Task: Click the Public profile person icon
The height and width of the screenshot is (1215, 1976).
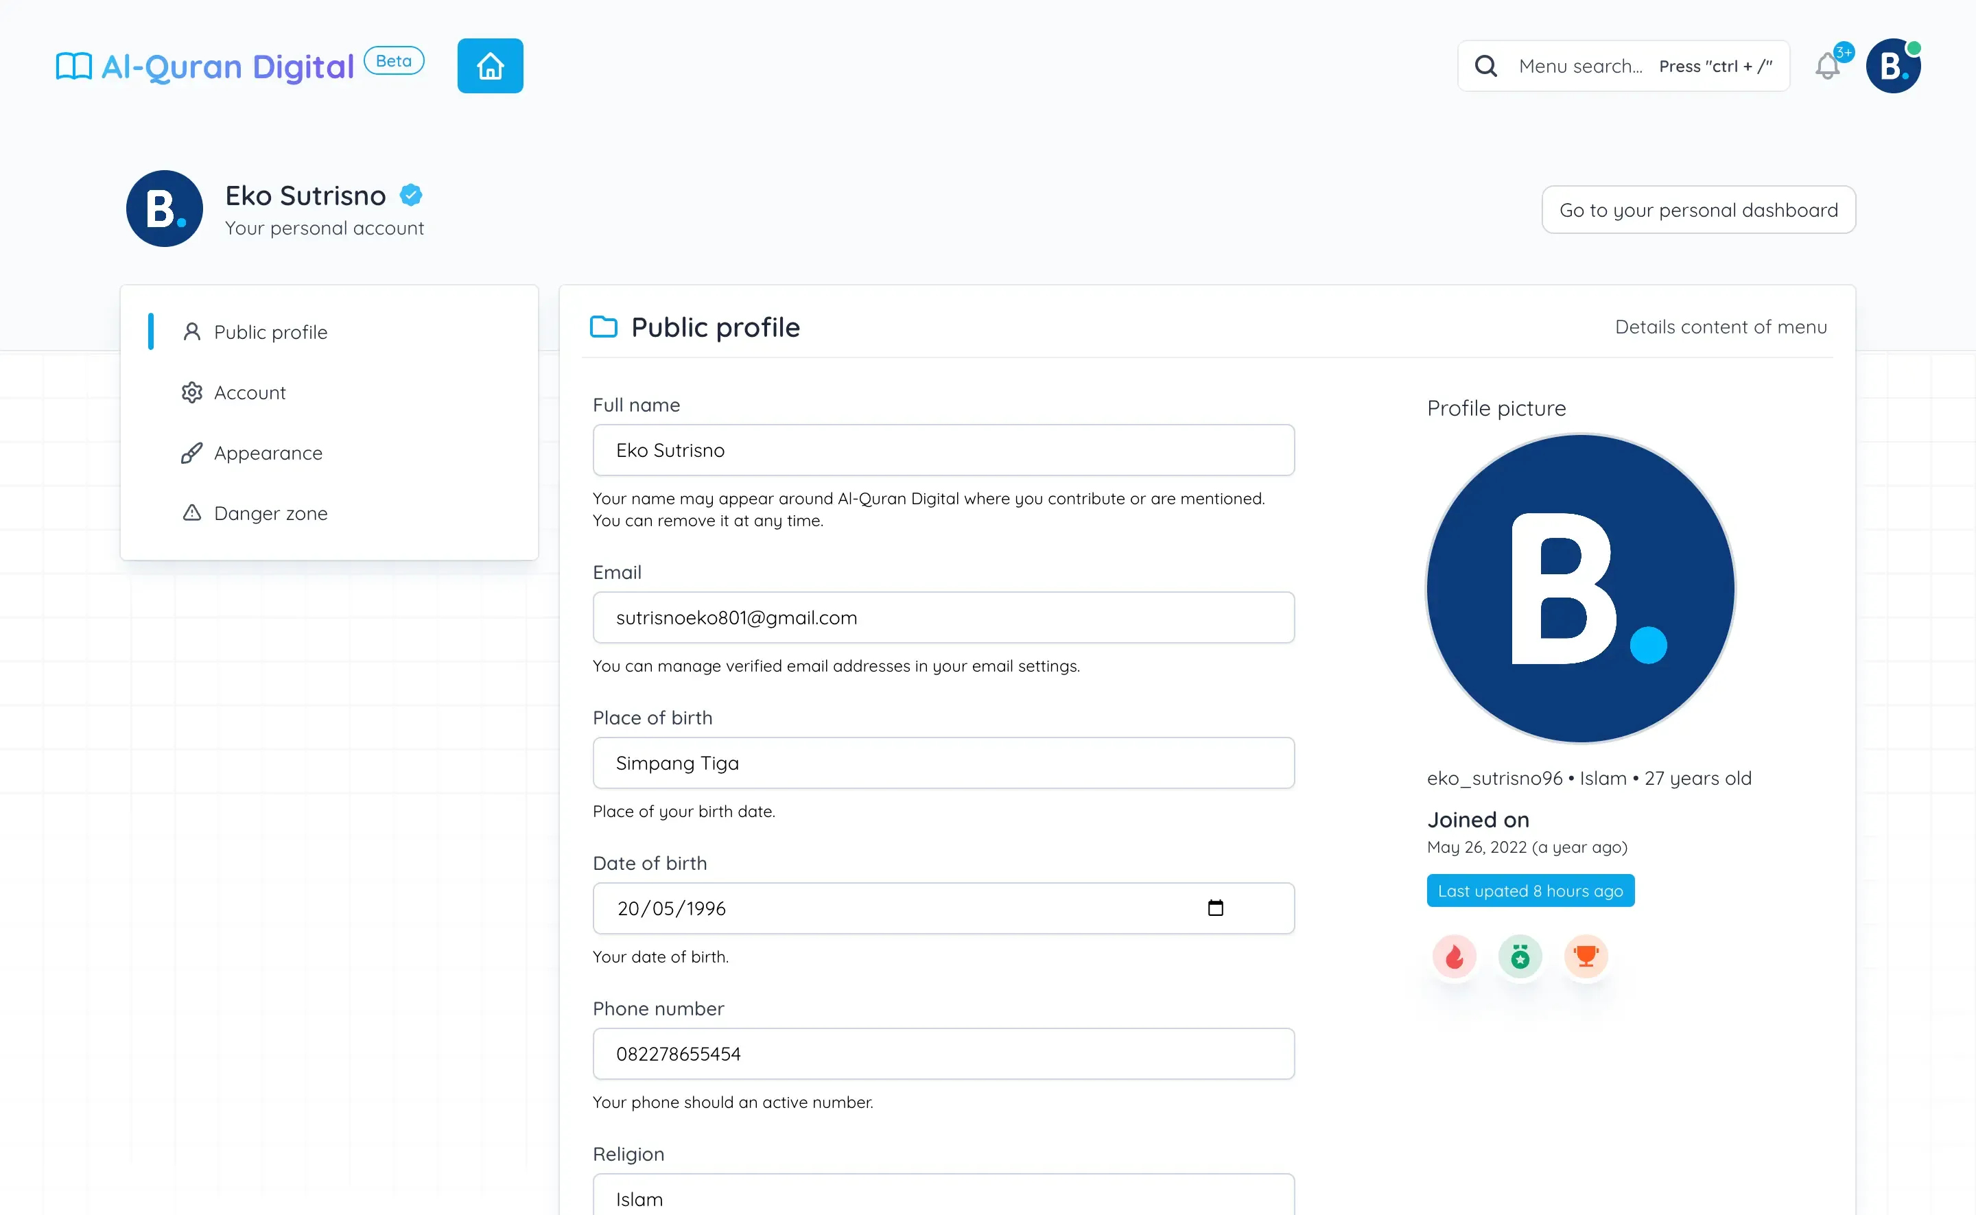Action: point(191,331)
